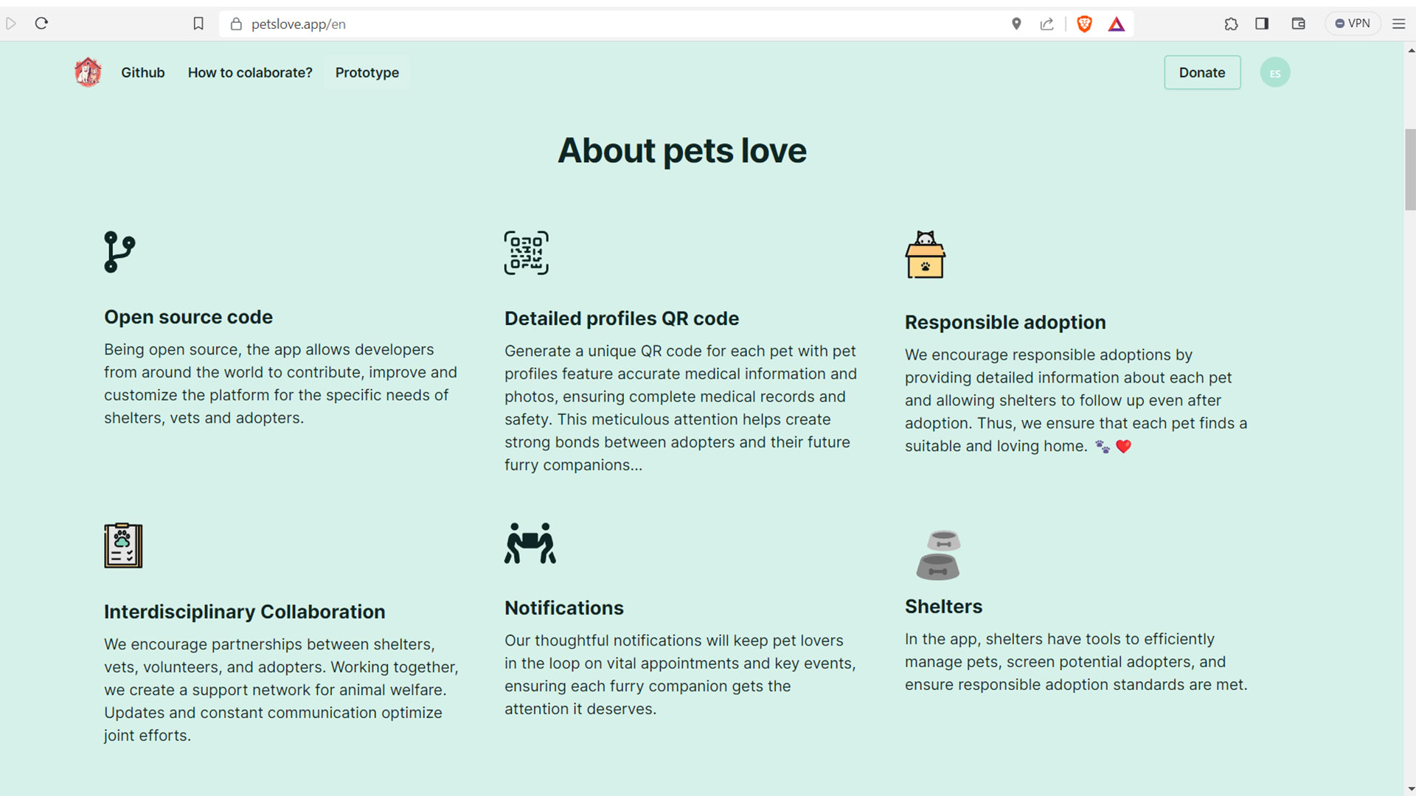Open How to colaborate? menu item
The height and width of the screenshot is (796, 1416).
250,72
